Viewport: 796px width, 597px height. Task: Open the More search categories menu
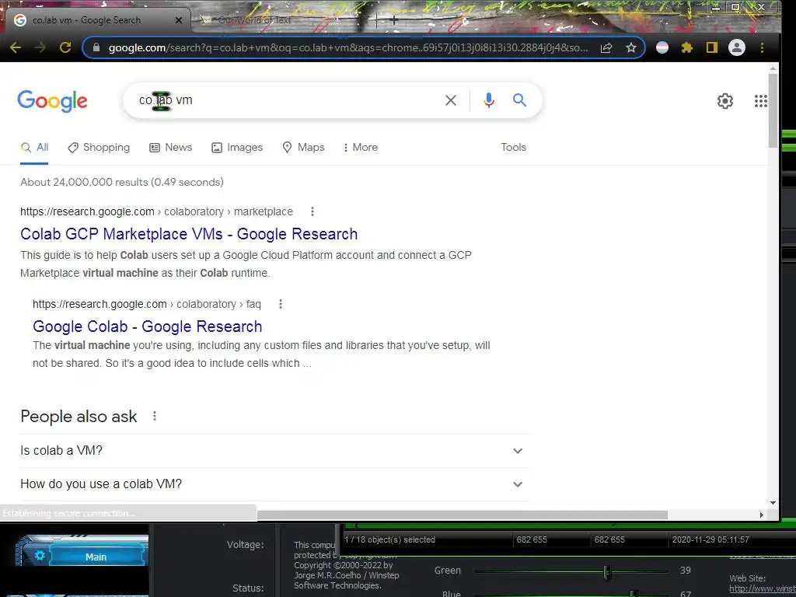[x=361, y=147]
